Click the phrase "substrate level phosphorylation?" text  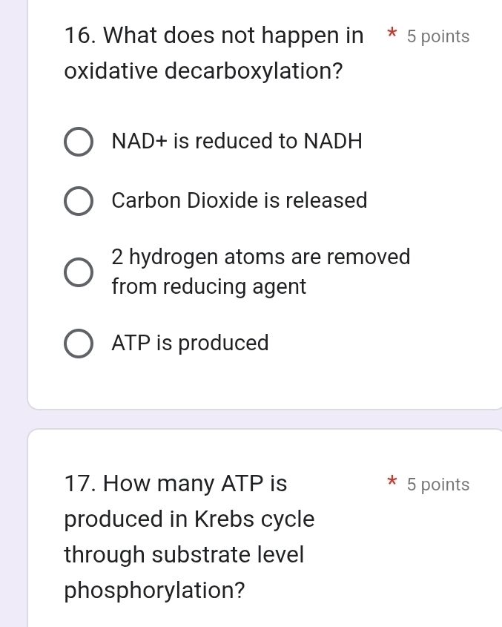click(184, 572)
